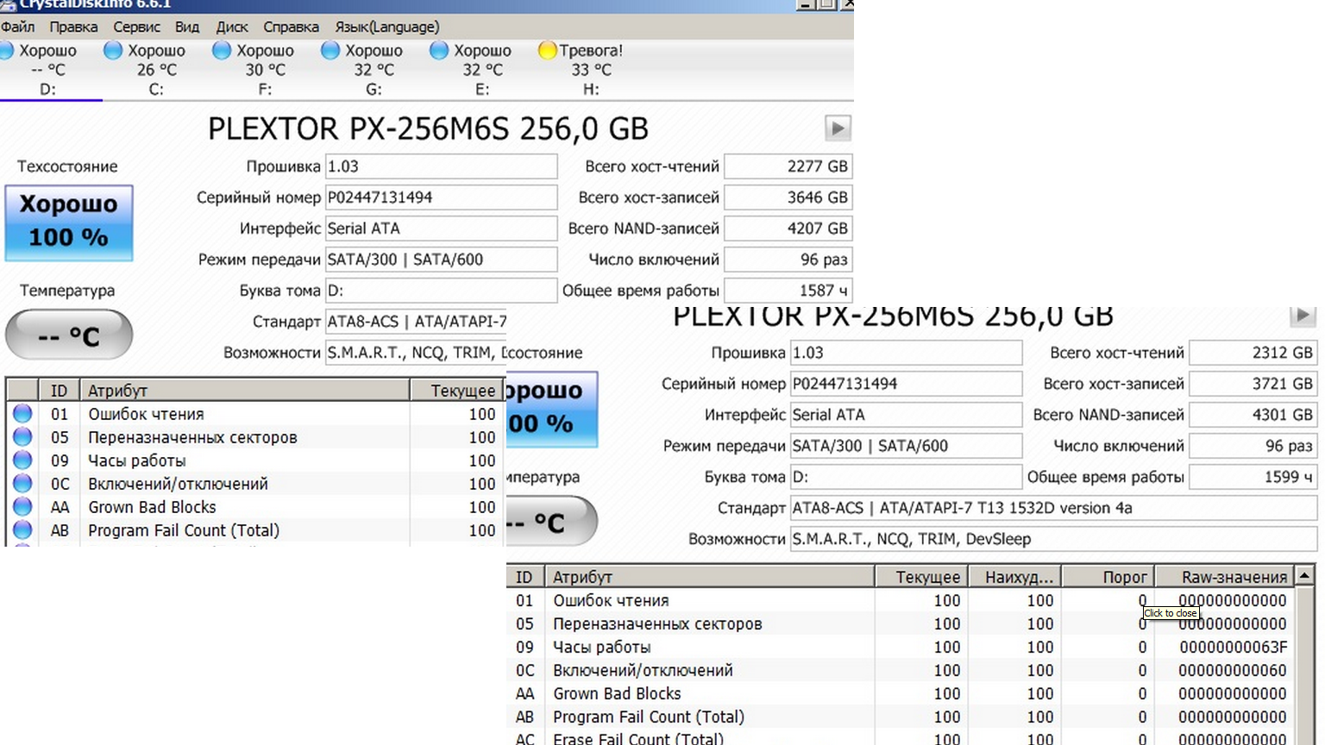
Task: Open the Файл menu
Action: click(x=18, y=27)
